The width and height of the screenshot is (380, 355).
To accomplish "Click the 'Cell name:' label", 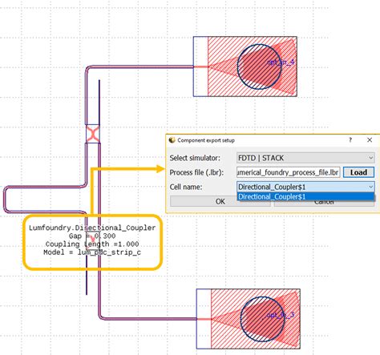I will click(x=186, y=187).
